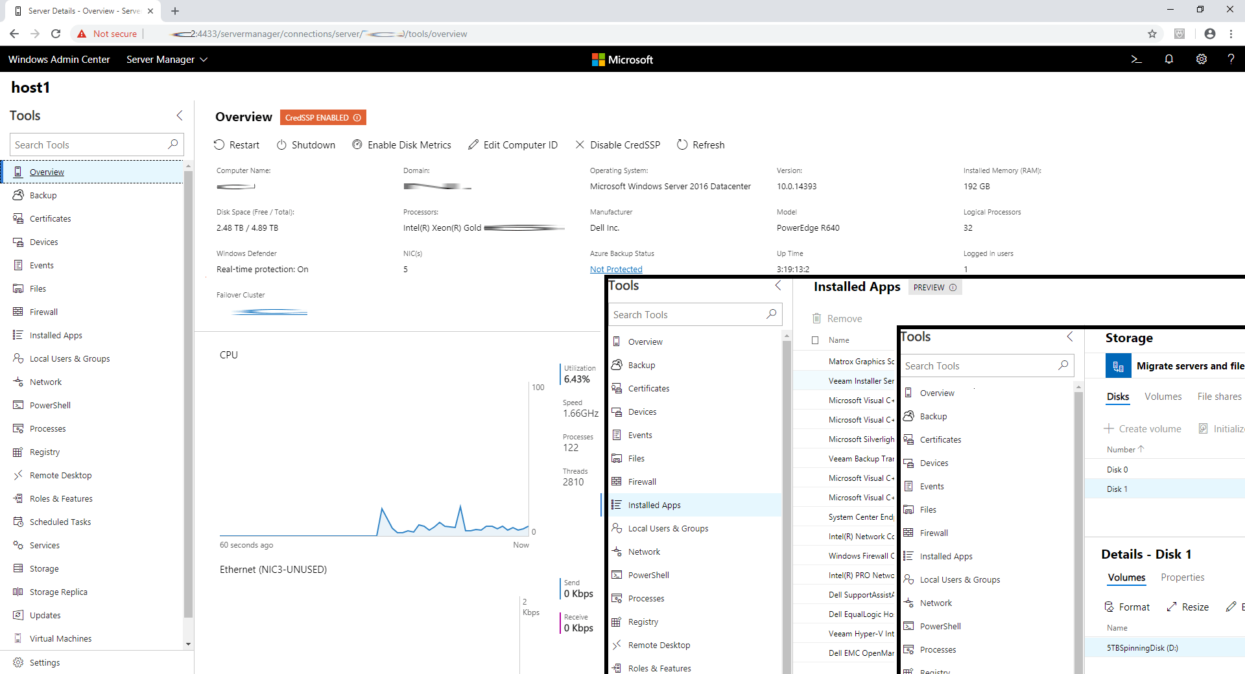Tick the select-all checkbox beside Name column
This screenshot has width=1245, height=674.
tap(815, 340)
